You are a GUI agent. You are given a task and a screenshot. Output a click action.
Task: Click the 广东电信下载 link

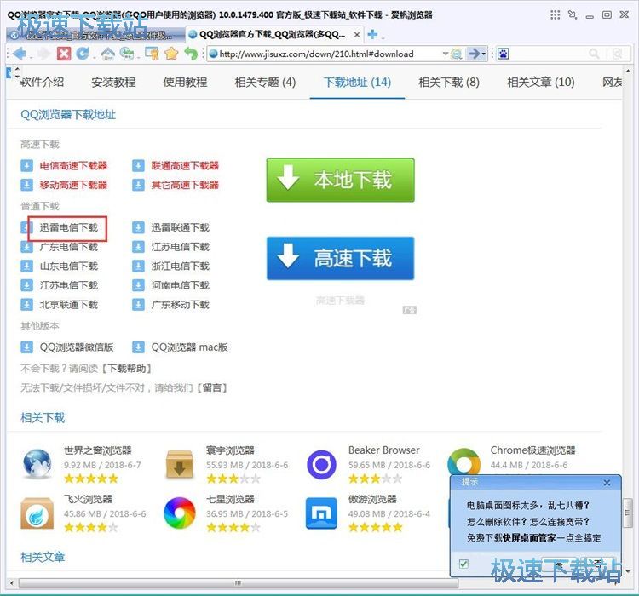tap(69, 247)
